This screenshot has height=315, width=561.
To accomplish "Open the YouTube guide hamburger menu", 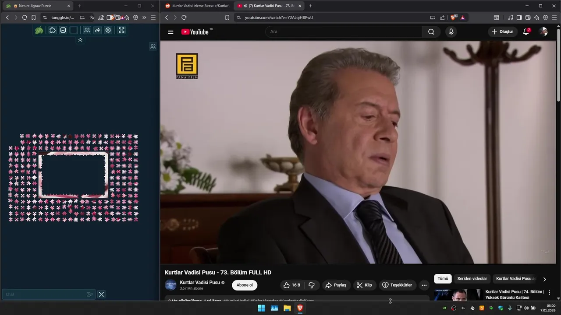I will (170, 31).
